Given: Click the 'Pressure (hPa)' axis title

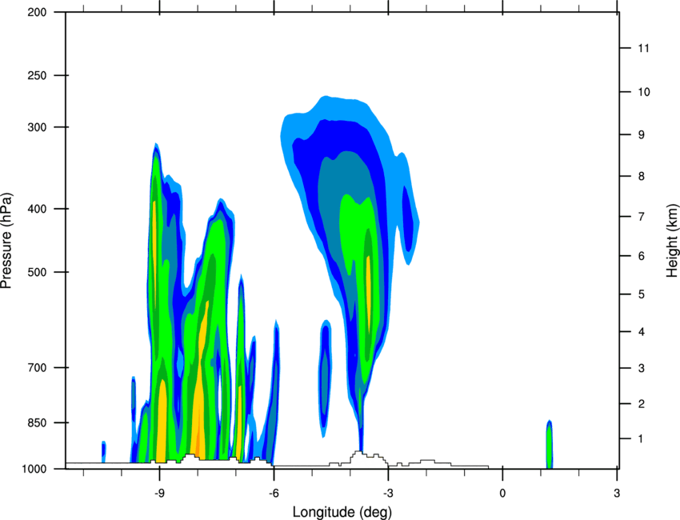Looking at the screenshot, I should [6, 241].
